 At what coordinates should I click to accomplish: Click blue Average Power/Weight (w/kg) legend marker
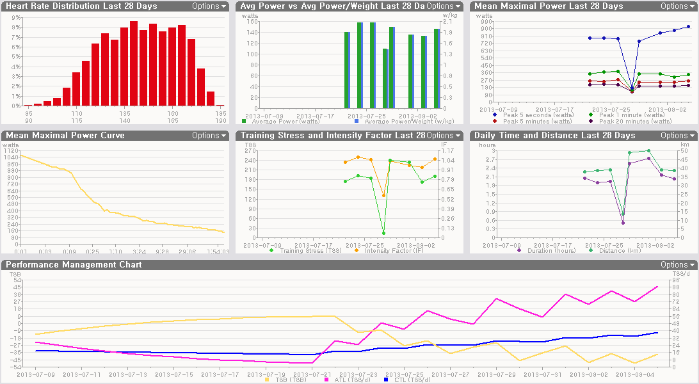point(357,121)
